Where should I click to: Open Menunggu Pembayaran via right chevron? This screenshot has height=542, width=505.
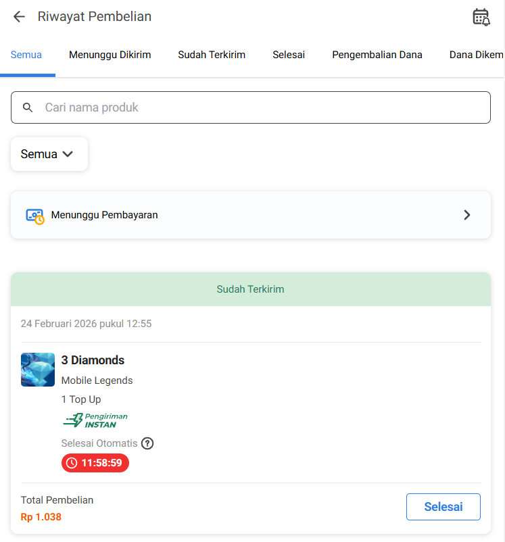point(466,215)
